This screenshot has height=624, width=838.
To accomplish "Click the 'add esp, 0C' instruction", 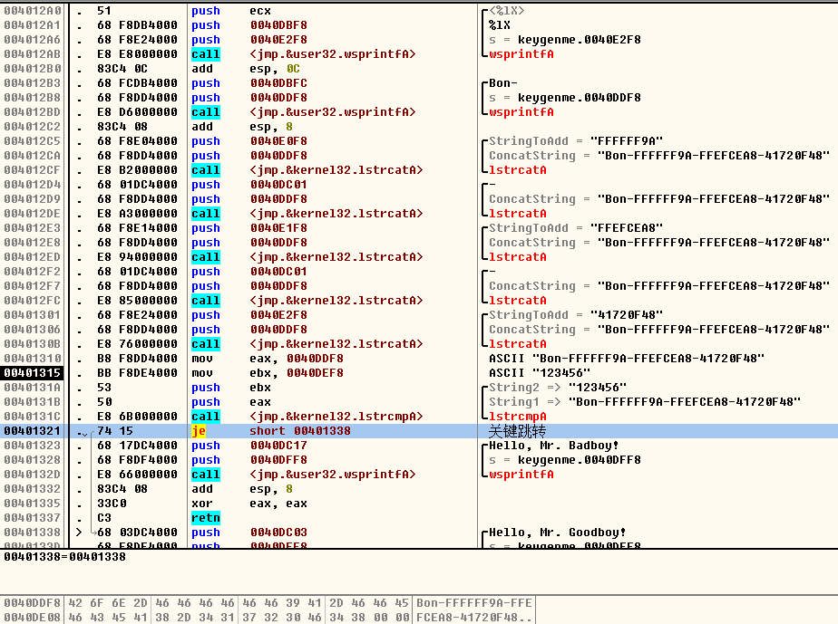I will click(245, 68).
